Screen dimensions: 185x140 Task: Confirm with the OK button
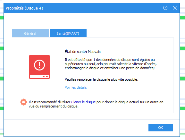pyautogui.click(x=161, y=128)
